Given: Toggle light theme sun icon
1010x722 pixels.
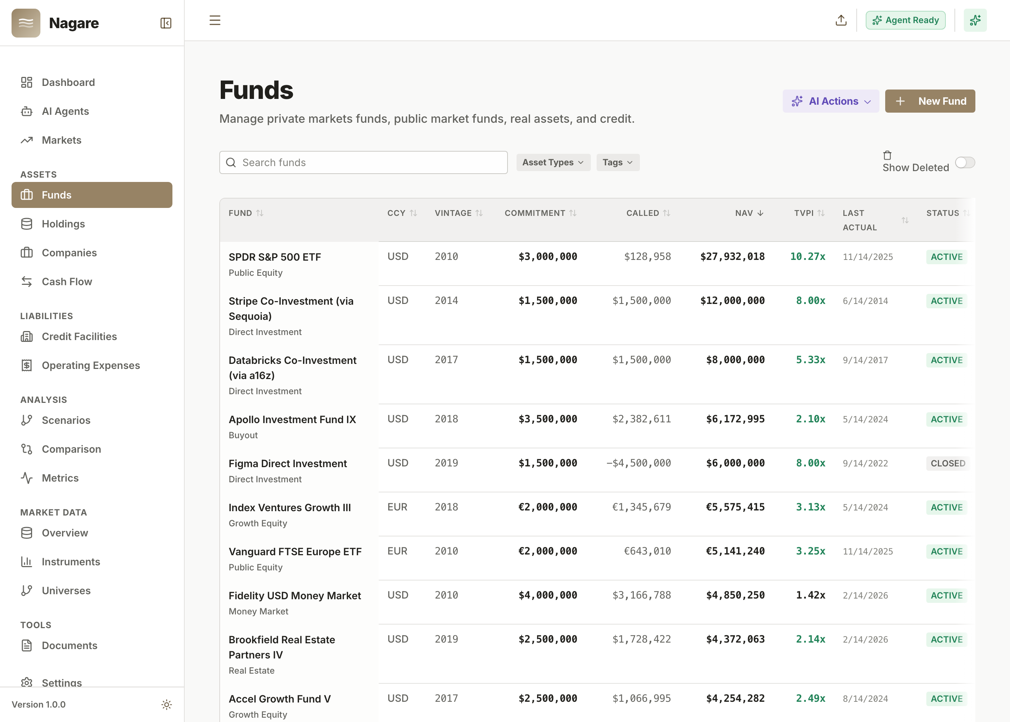Looking at the screenshot, I should [x=167, y=705].
